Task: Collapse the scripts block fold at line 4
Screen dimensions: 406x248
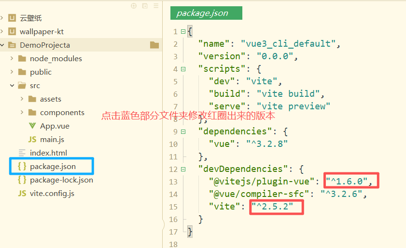Action: [183, 69]
